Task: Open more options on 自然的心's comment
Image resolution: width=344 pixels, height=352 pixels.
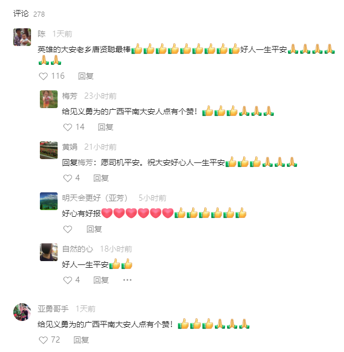Action: (x=127, y=280)
